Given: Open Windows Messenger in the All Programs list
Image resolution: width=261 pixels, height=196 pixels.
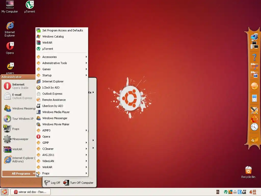Looking at the screenshot, I should pyautogui.click(x=62, y=118).
